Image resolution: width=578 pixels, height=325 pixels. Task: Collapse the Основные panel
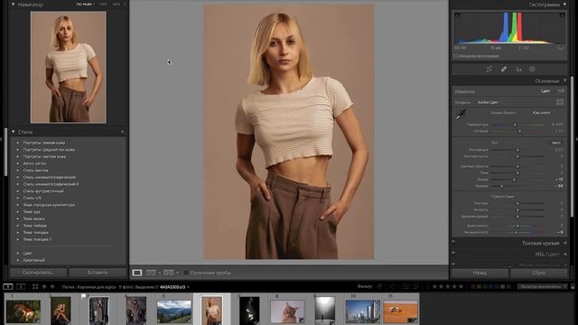[564, 80]
